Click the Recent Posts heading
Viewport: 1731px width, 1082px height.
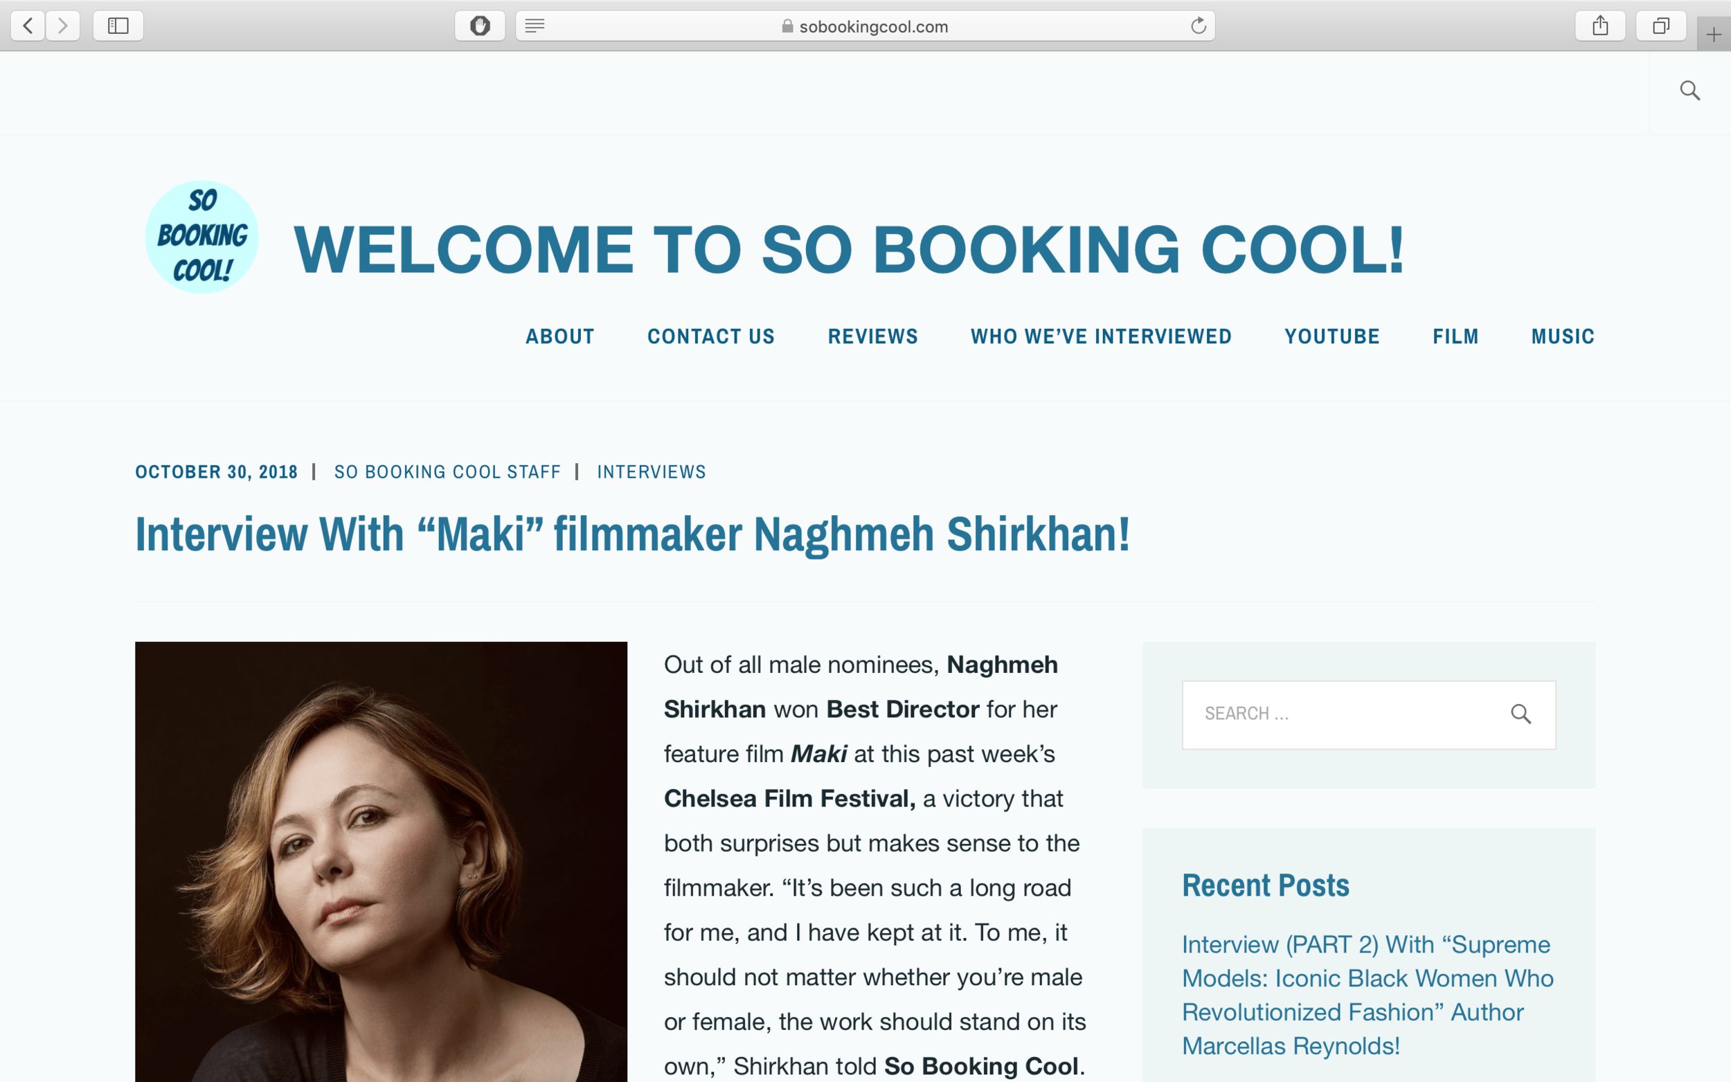[1265, 886]
